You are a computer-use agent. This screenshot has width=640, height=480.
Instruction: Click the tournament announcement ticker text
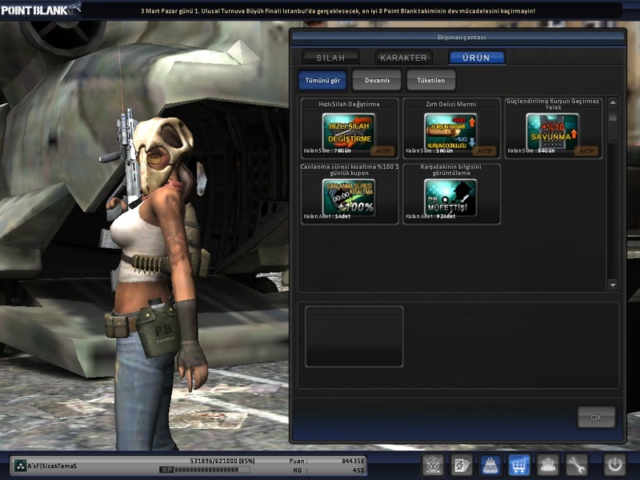pyautogui.click(x=338, y=11)
